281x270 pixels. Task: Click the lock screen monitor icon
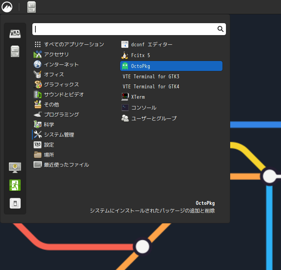coord(15,167)
